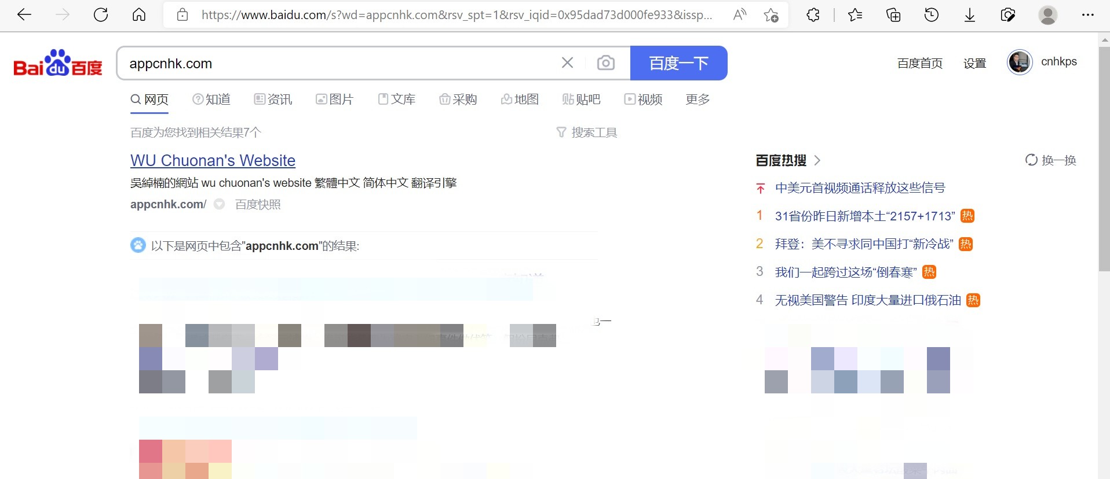Switch to the 图片 tab
This screenshot has height=479, width=1110.
point(334,100)
